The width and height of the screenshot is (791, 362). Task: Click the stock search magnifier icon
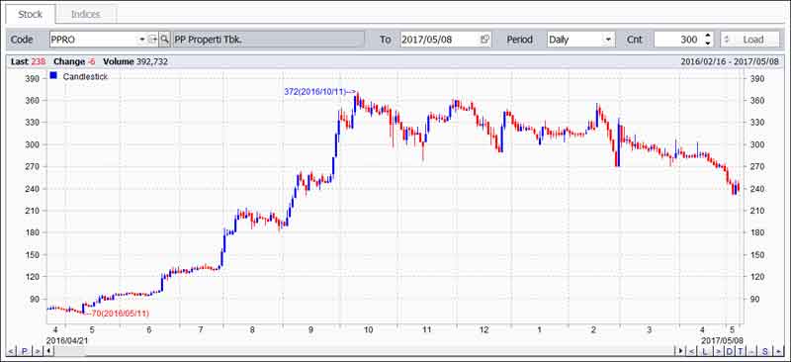coord(164,39)
